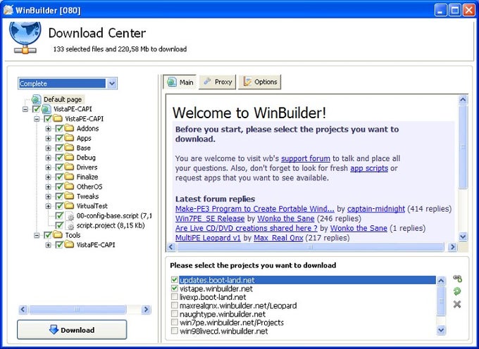The height and width of the screenshot is (349, 479).
Task: Click the green refresh server list icon
Action: point(457,291)
